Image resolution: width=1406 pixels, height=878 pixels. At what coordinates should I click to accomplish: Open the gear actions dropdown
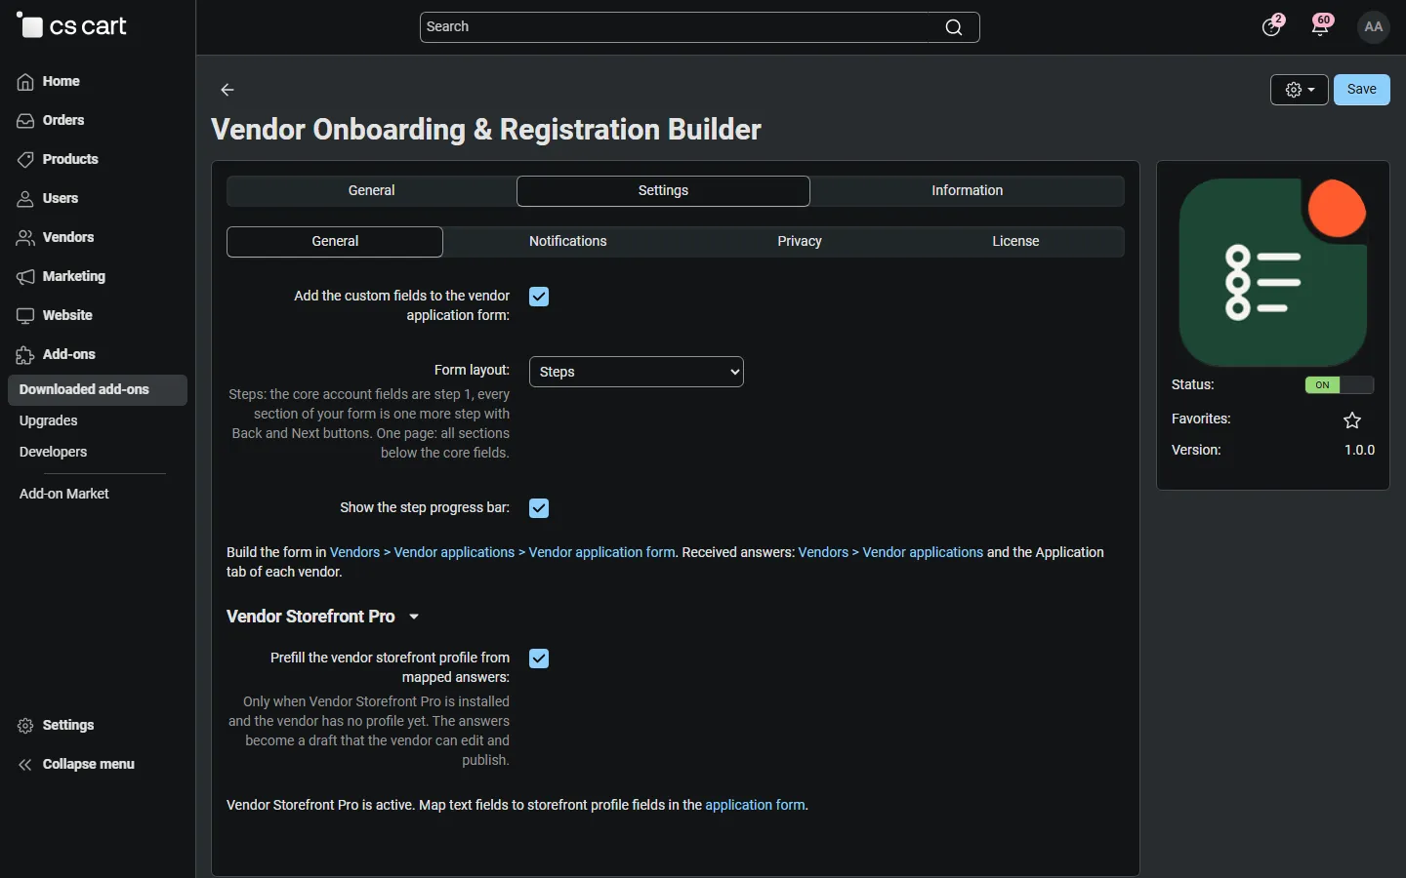pos(1300,90)
